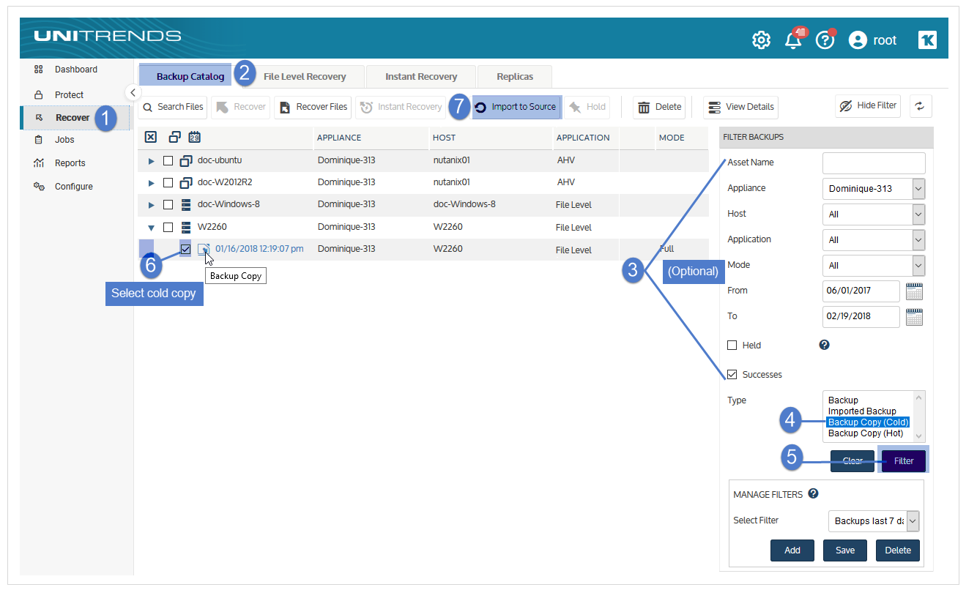Click the Clear button
Image resolution: width=977 pixels, height=601 pixels.
click(852, 461)
